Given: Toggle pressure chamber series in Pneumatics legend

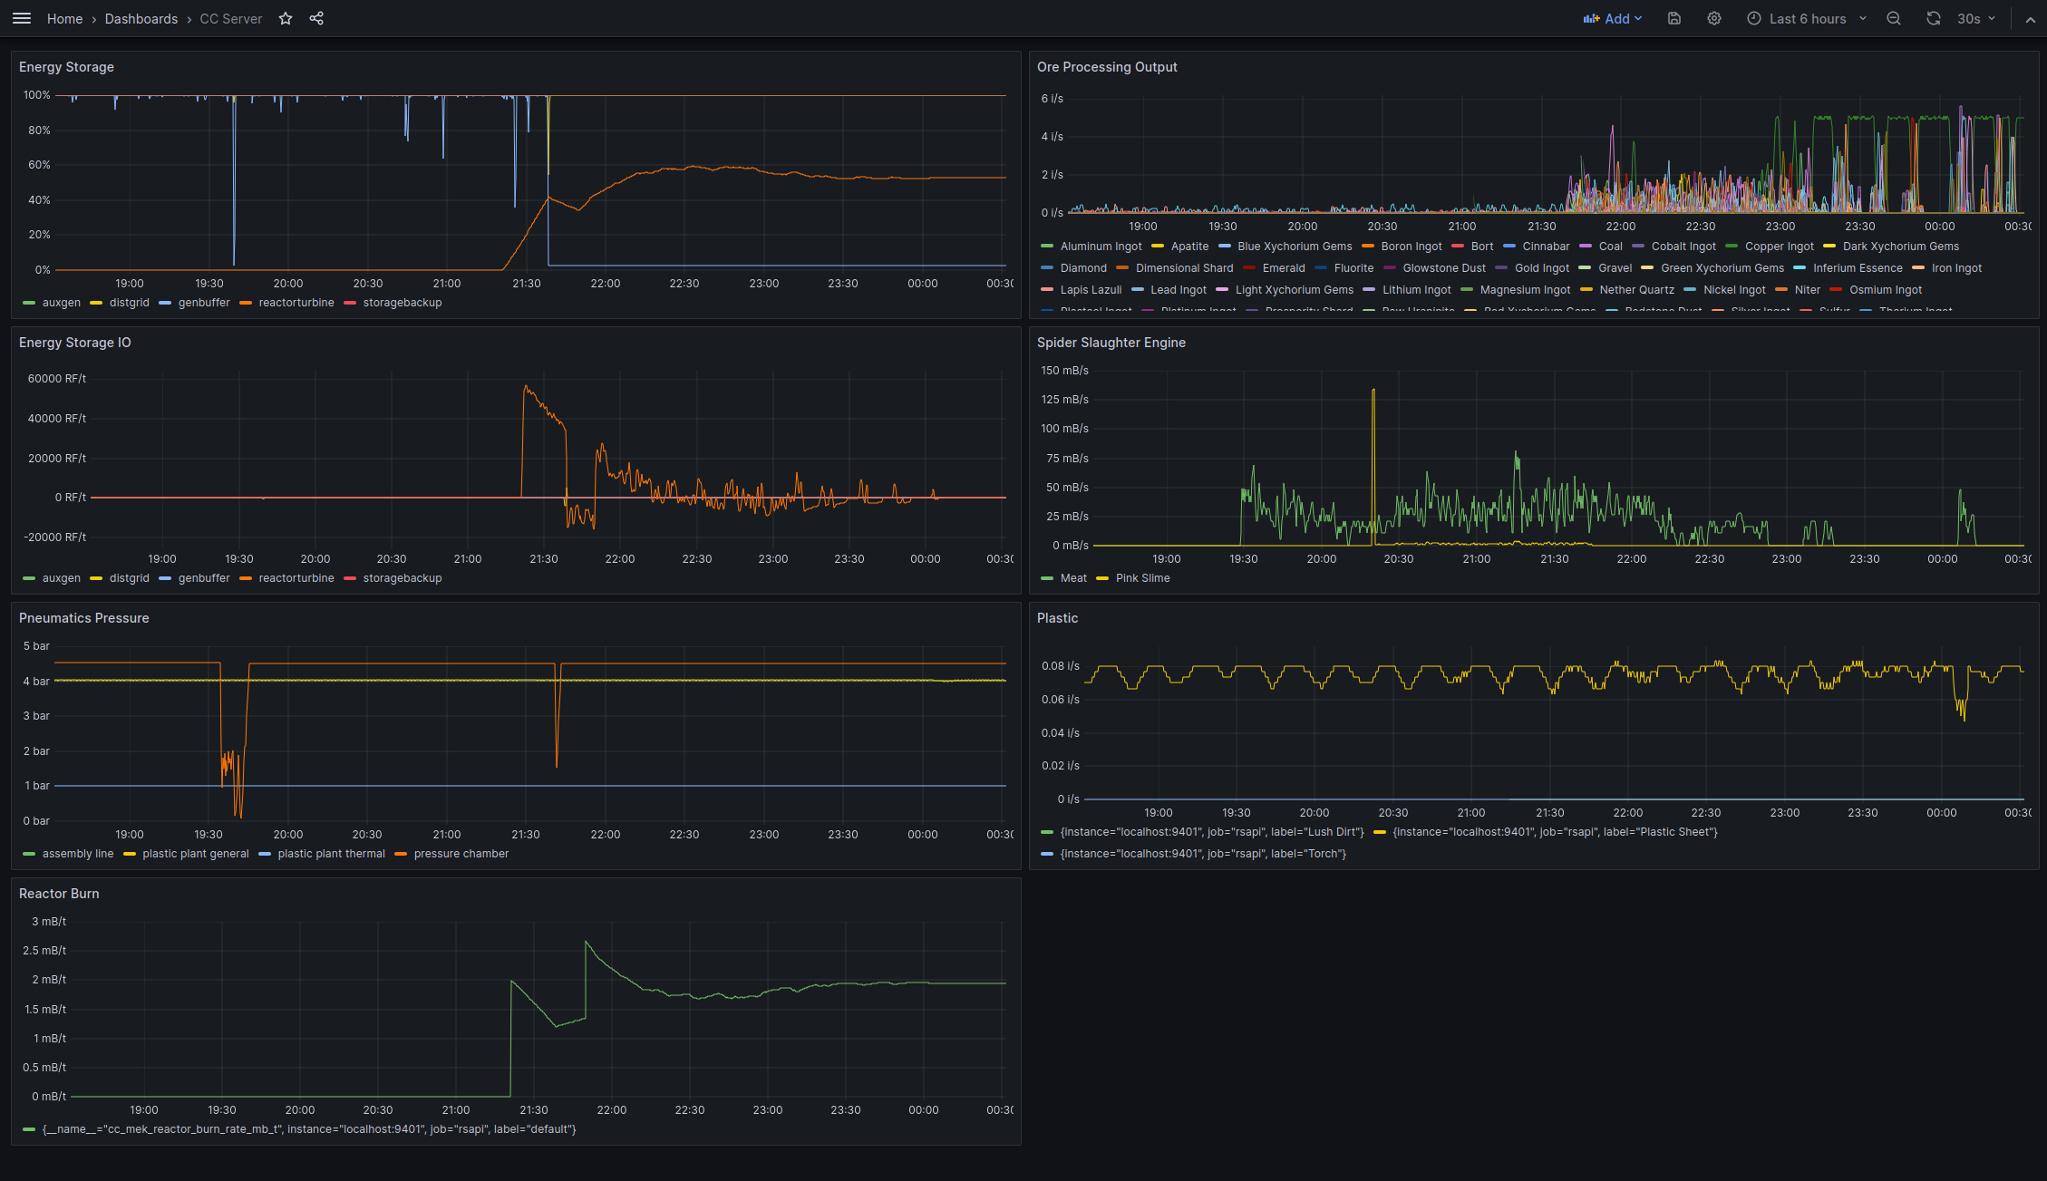Looking at the screenshot, I should (461, 854).
